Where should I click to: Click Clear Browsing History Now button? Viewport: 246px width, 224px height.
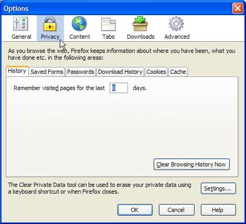tap(191, 164)
